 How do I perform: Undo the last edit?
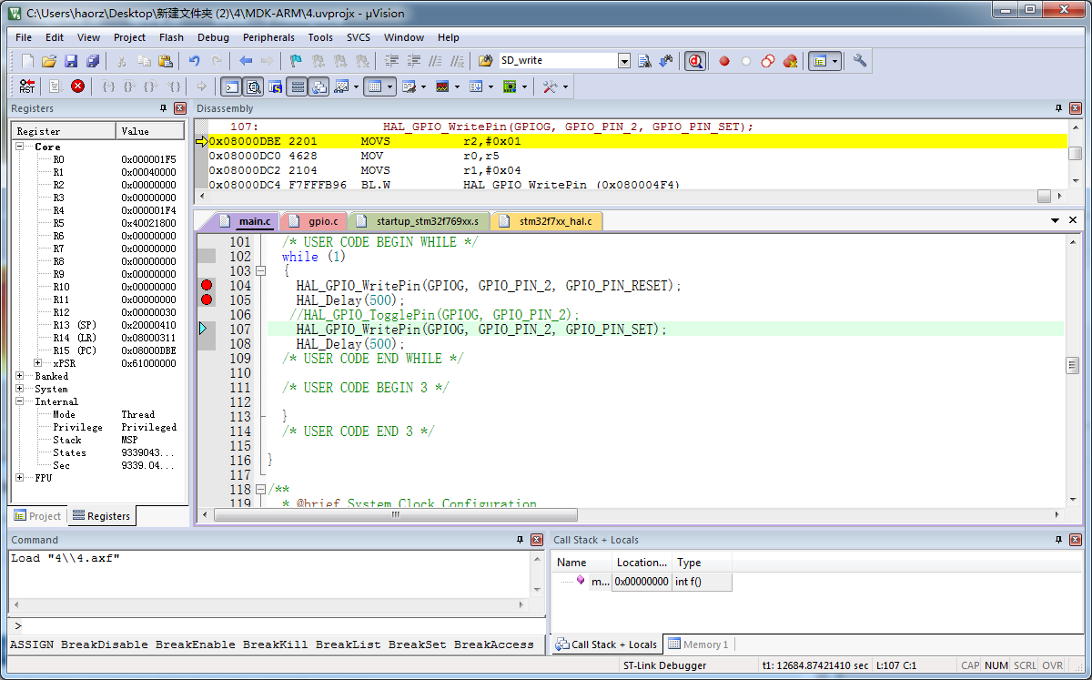coord(194,61)
